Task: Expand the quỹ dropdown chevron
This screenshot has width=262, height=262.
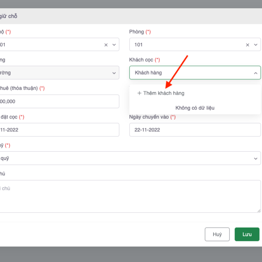Action: 255,158
